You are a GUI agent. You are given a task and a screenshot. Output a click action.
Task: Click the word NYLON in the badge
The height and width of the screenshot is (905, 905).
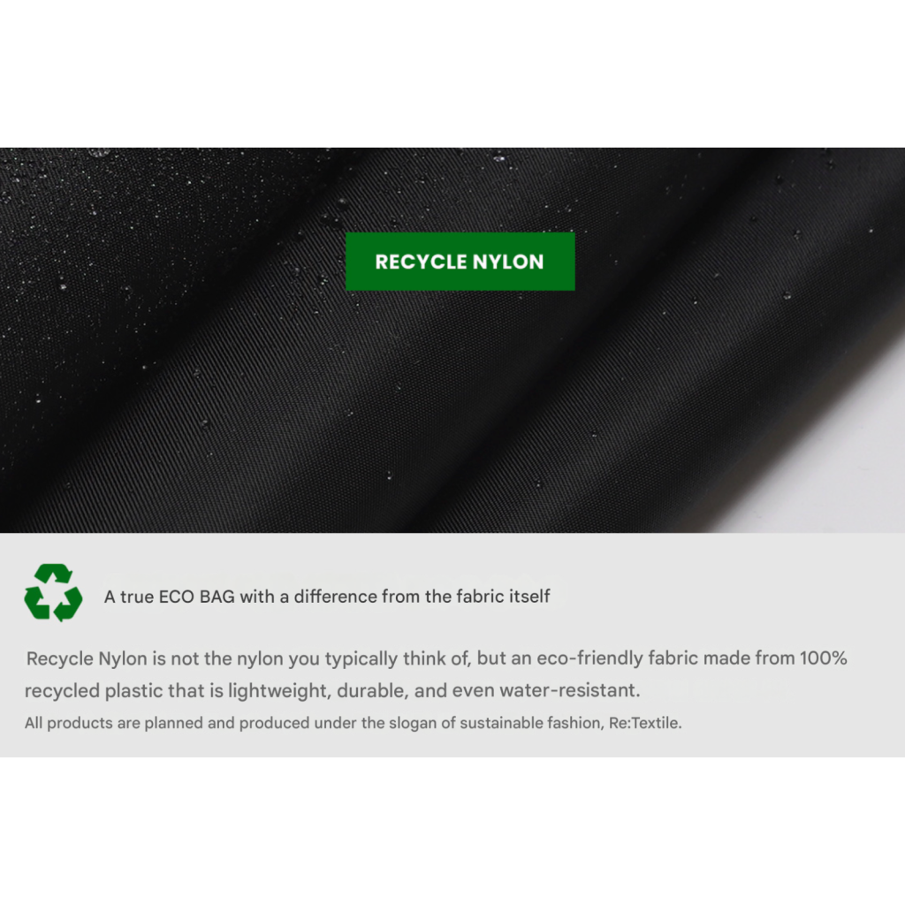(x=508, y=262)
